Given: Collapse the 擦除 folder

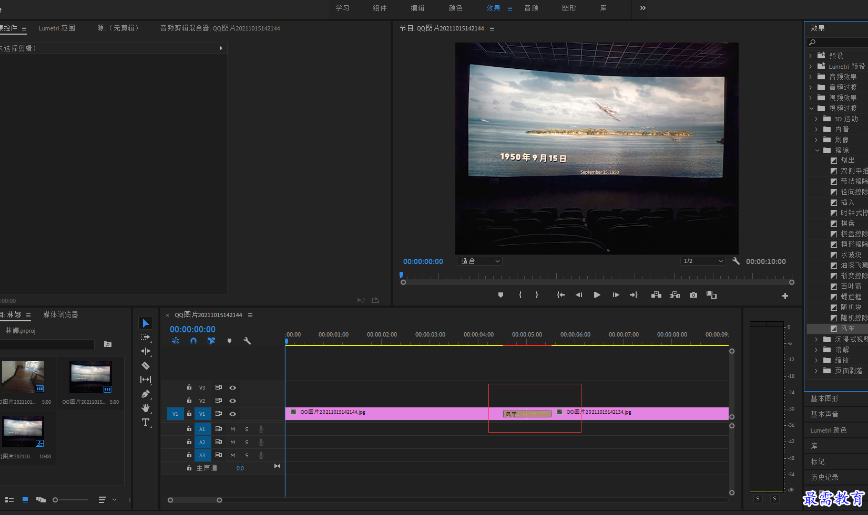Looking at the screenshot, I should pyautogui.click(x=816, y=150).
